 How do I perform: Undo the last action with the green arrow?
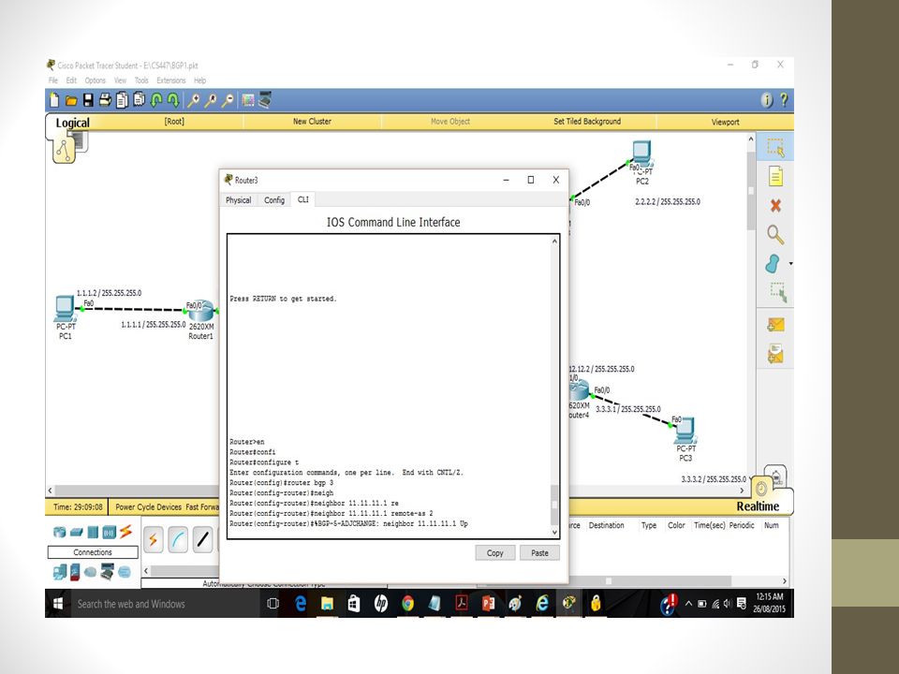pos(156,100)
